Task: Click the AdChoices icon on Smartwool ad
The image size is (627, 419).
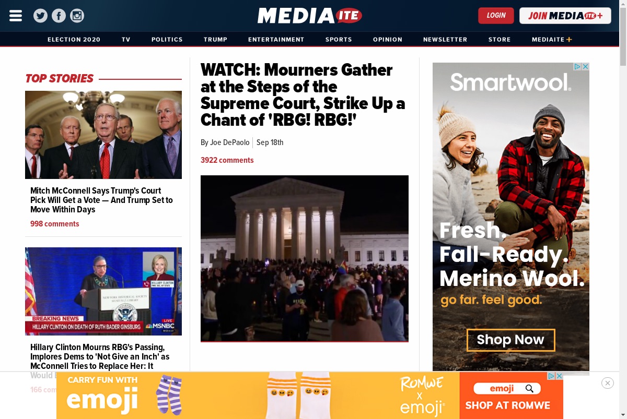Action: [577, 67]
